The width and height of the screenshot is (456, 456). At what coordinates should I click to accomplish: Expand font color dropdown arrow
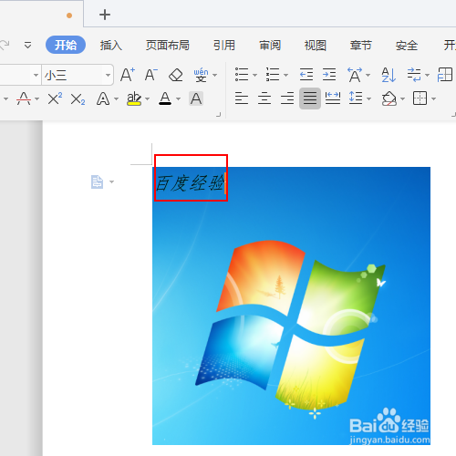[179, 98]
